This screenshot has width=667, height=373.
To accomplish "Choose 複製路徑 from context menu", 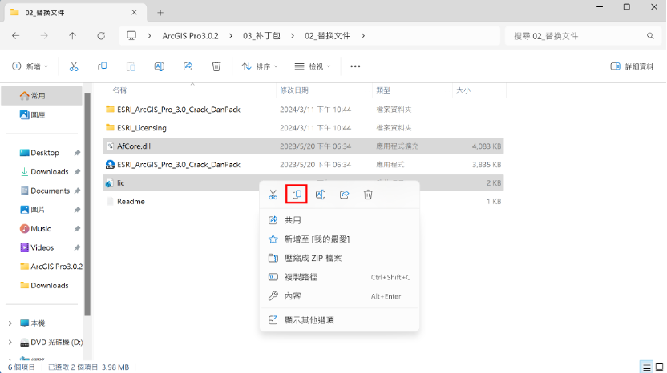I will pyautogui.click(x=339, y=277).
